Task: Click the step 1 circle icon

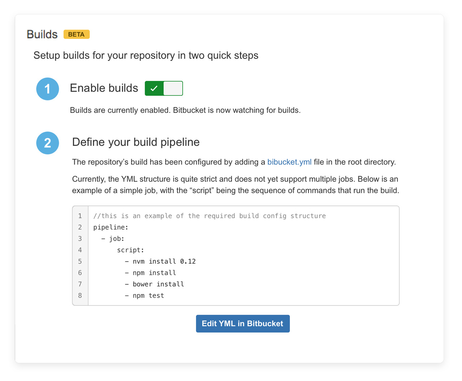Action: [48, 89]
